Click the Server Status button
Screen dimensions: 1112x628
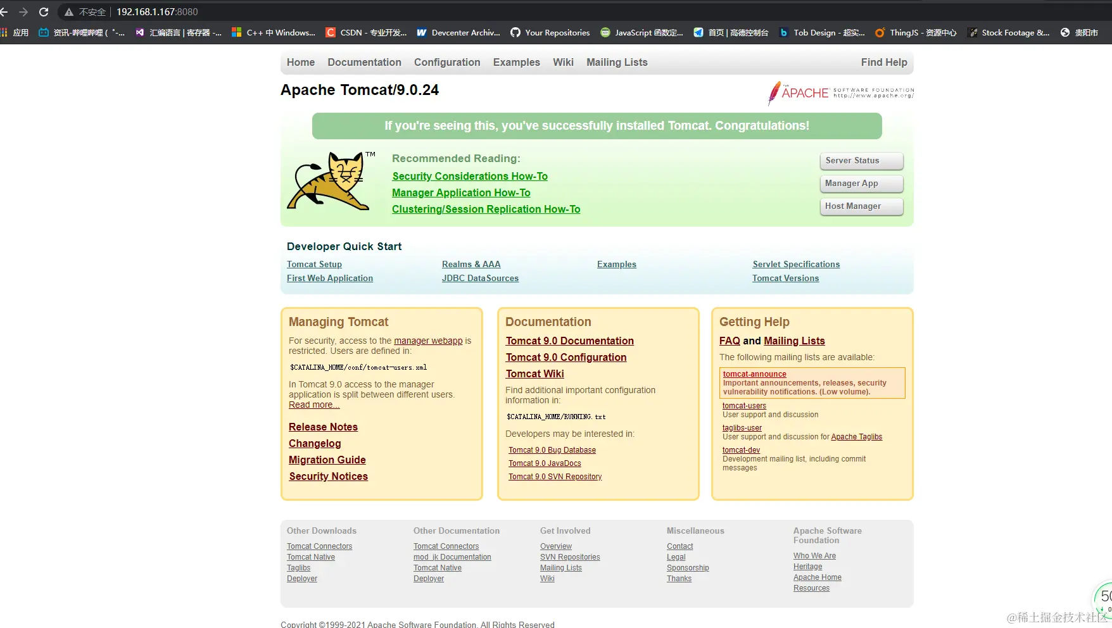point(861,161)
